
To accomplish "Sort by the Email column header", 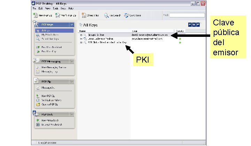I will coord(135,31).
